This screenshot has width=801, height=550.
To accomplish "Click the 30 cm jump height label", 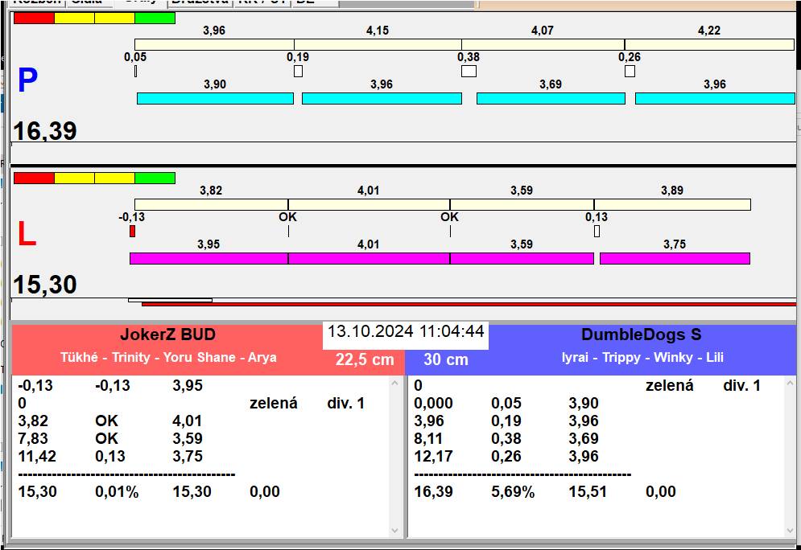I will [x=446, y=359].
